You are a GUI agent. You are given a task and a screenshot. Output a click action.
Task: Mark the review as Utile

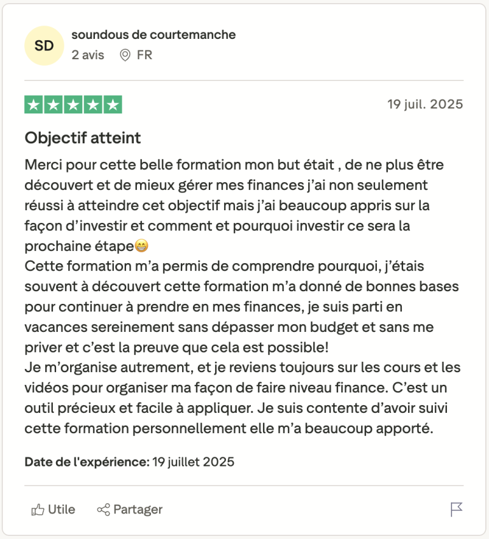61,510
